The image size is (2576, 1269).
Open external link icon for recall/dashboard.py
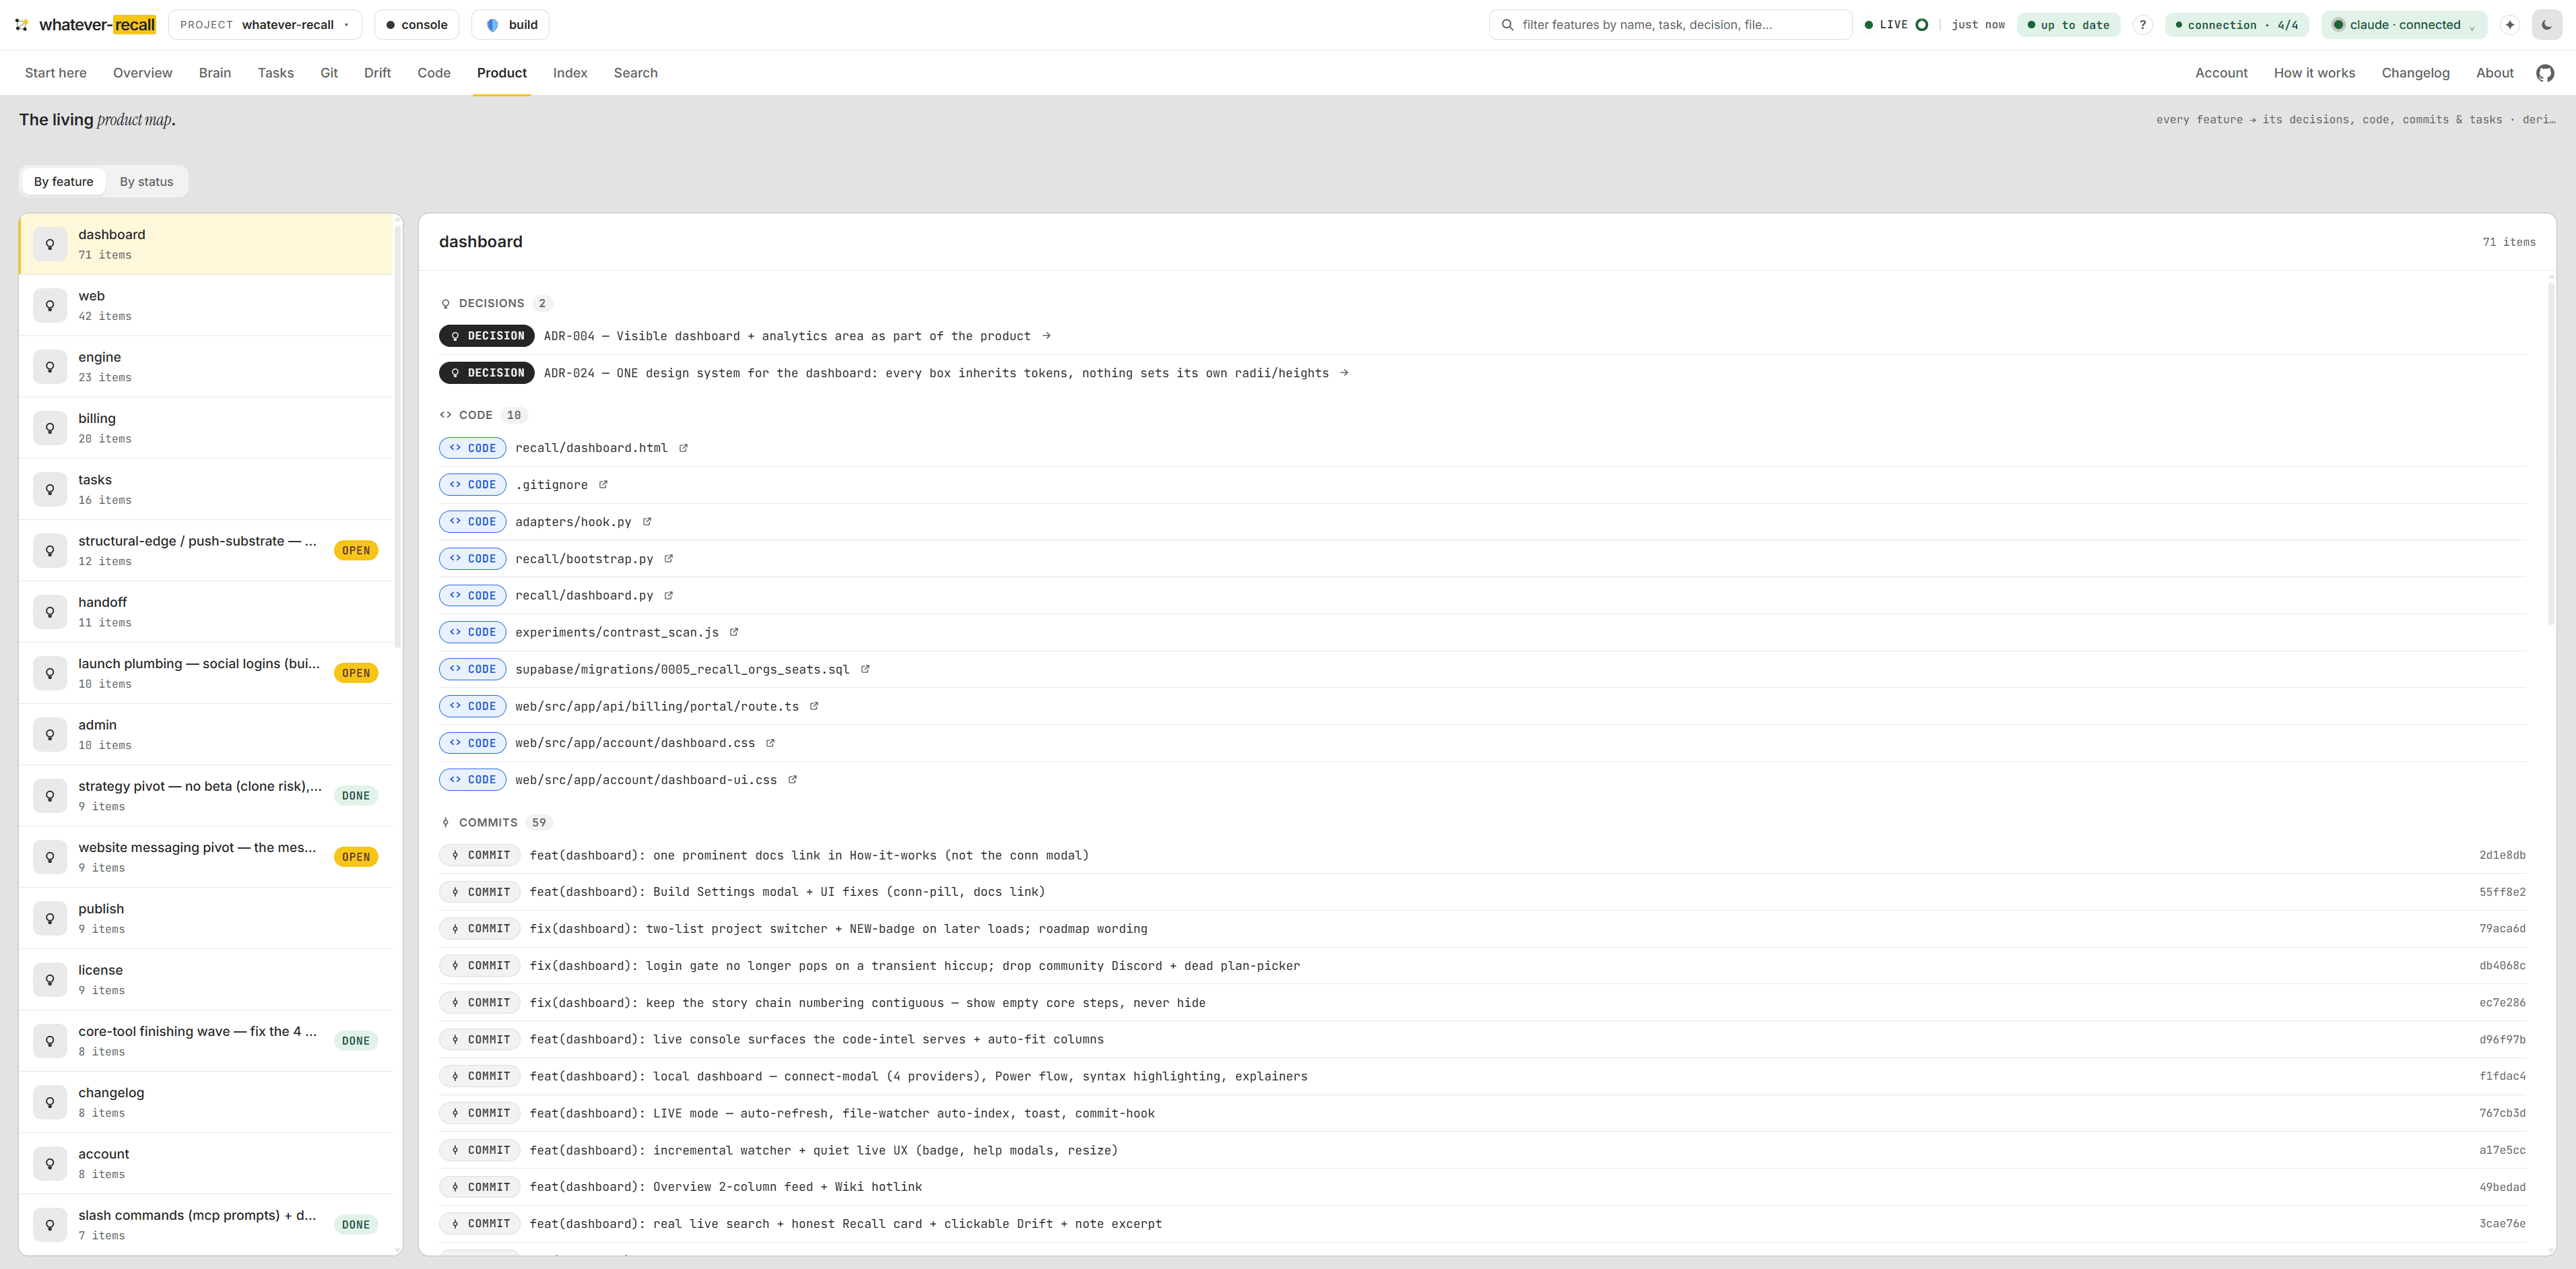(x=669, y=596)
